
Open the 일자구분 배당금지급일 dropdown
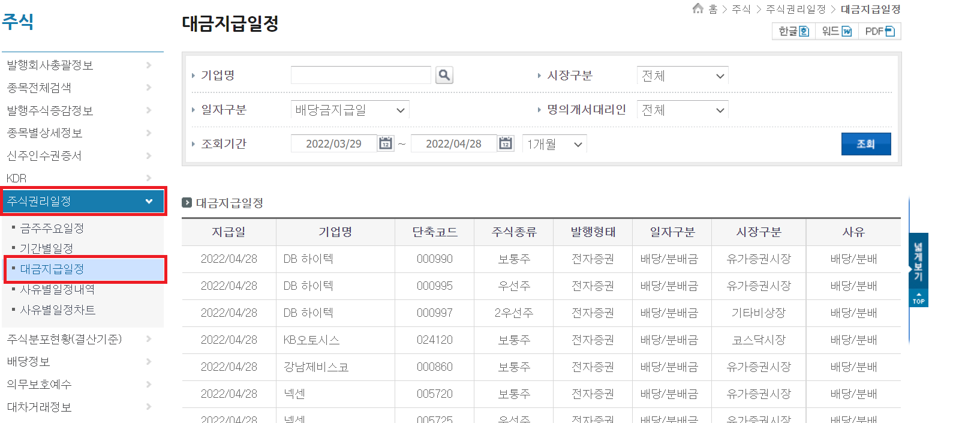tap(350, 110)
